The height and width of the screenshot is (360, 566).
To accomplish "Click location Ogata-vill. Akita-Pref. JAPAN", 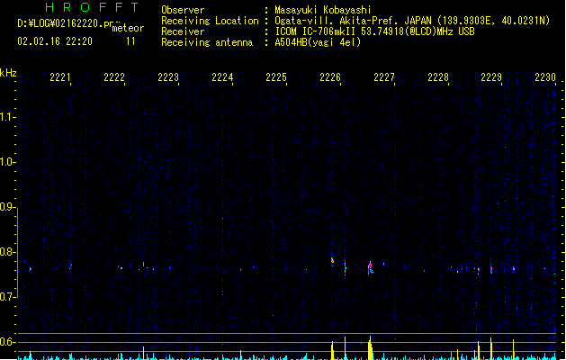I will 353,21.
